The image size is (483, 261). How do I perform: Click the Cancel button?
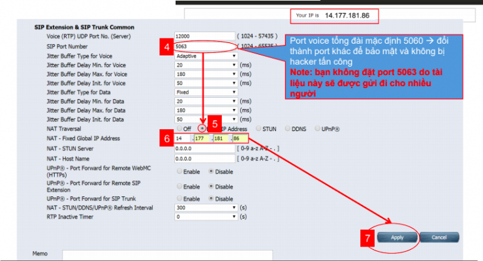point(439,238)
